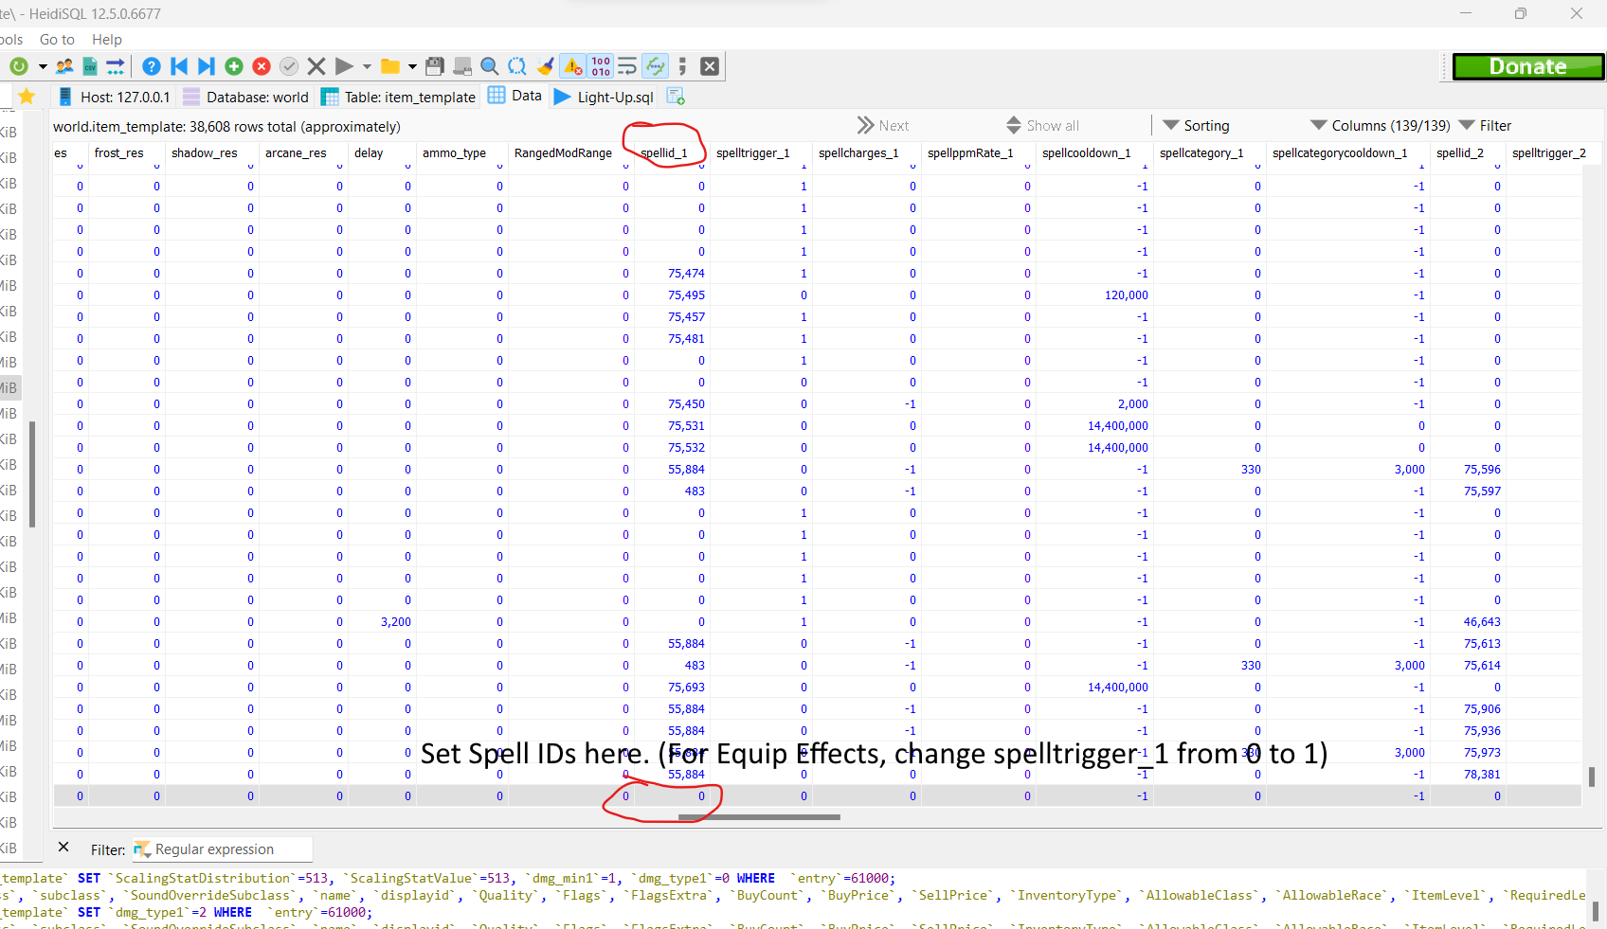Click the horizontal scrollbar under the grid

coord(759,817)
